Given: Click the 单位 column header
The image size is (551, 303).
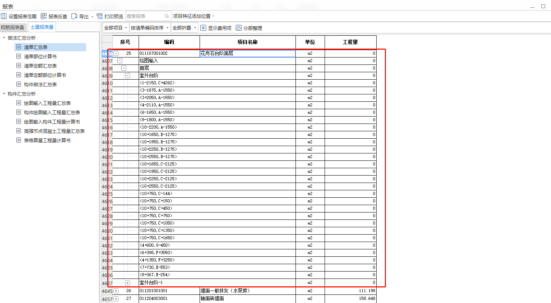Looking at the screenshot, I should click(310, 42).
